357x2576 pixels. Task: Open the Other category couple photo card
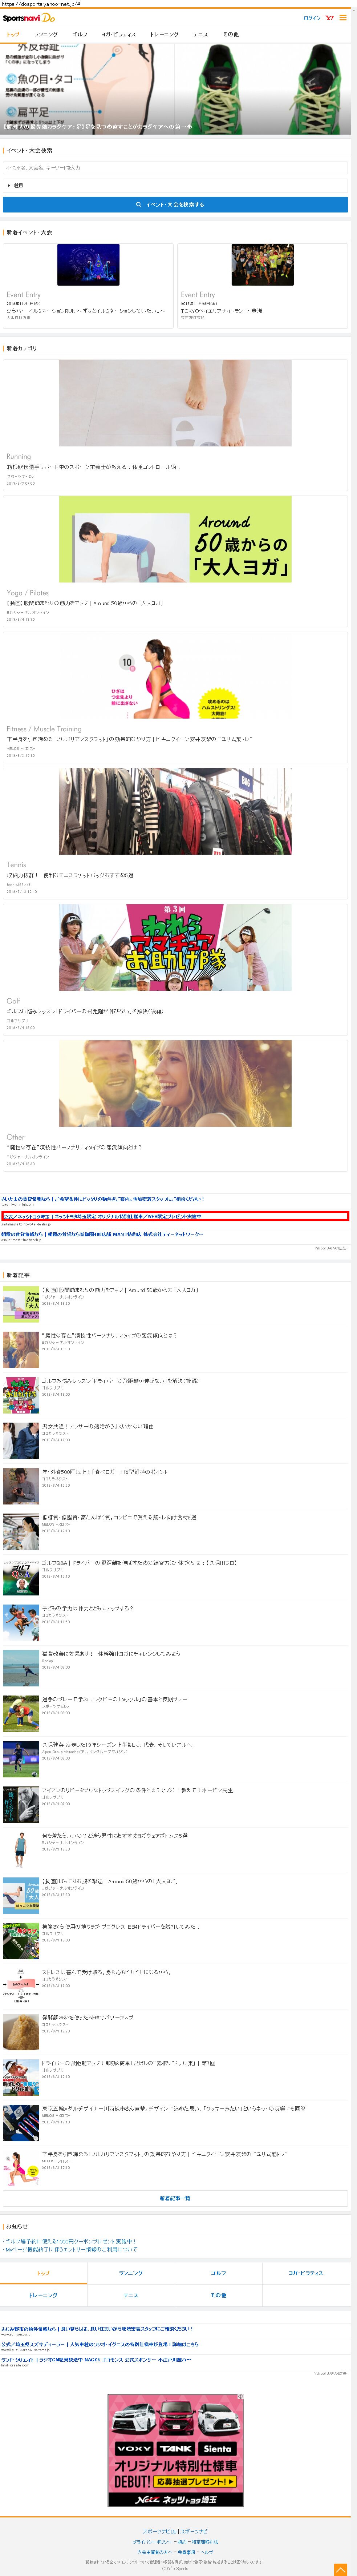click(x=175, y=1083)
